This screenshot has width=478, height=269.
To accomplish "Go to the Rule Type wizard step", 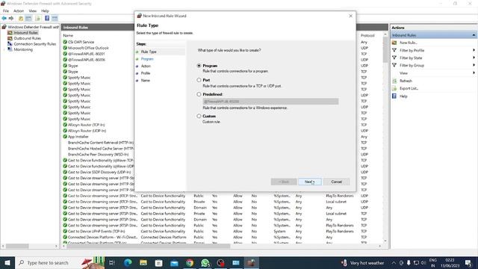I will (x=149, y=52).
